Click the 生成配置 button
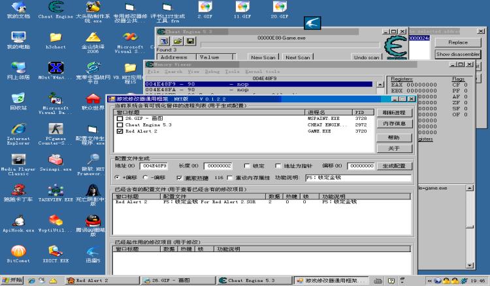490x286 pixels. pyautogui.click(x=395, y=166)
